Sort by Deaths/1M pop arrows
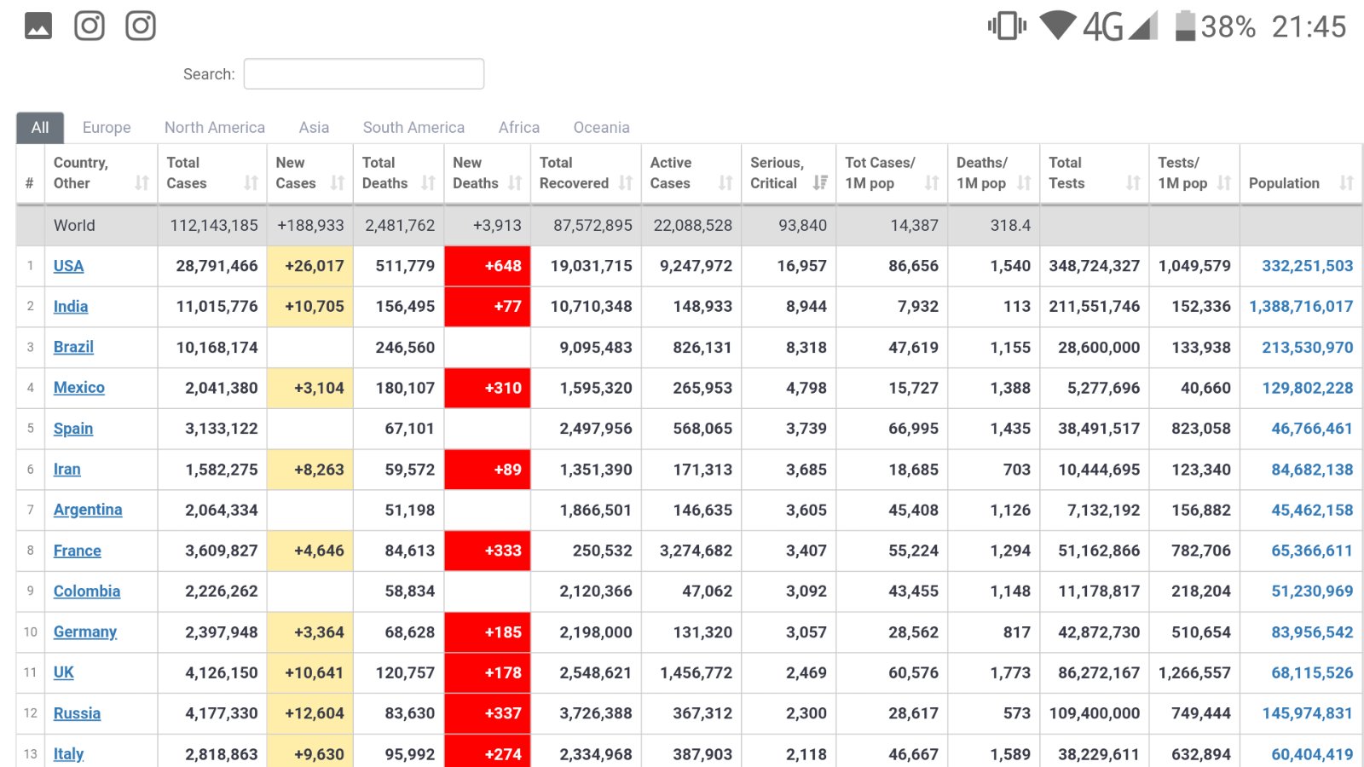The image size is (1364, 767). [x=1024, y=183]
